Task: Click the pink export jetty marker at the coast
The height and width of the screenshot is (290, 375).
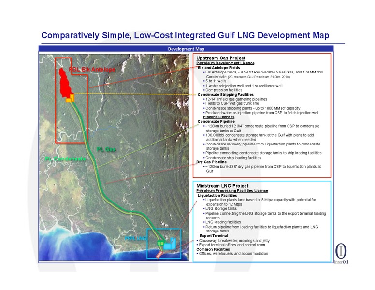Action: pyautogui.click(x=159, y=255)
